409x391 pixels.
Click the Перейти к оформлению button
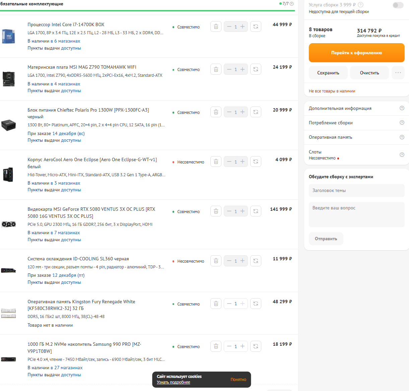coord(356,53)
